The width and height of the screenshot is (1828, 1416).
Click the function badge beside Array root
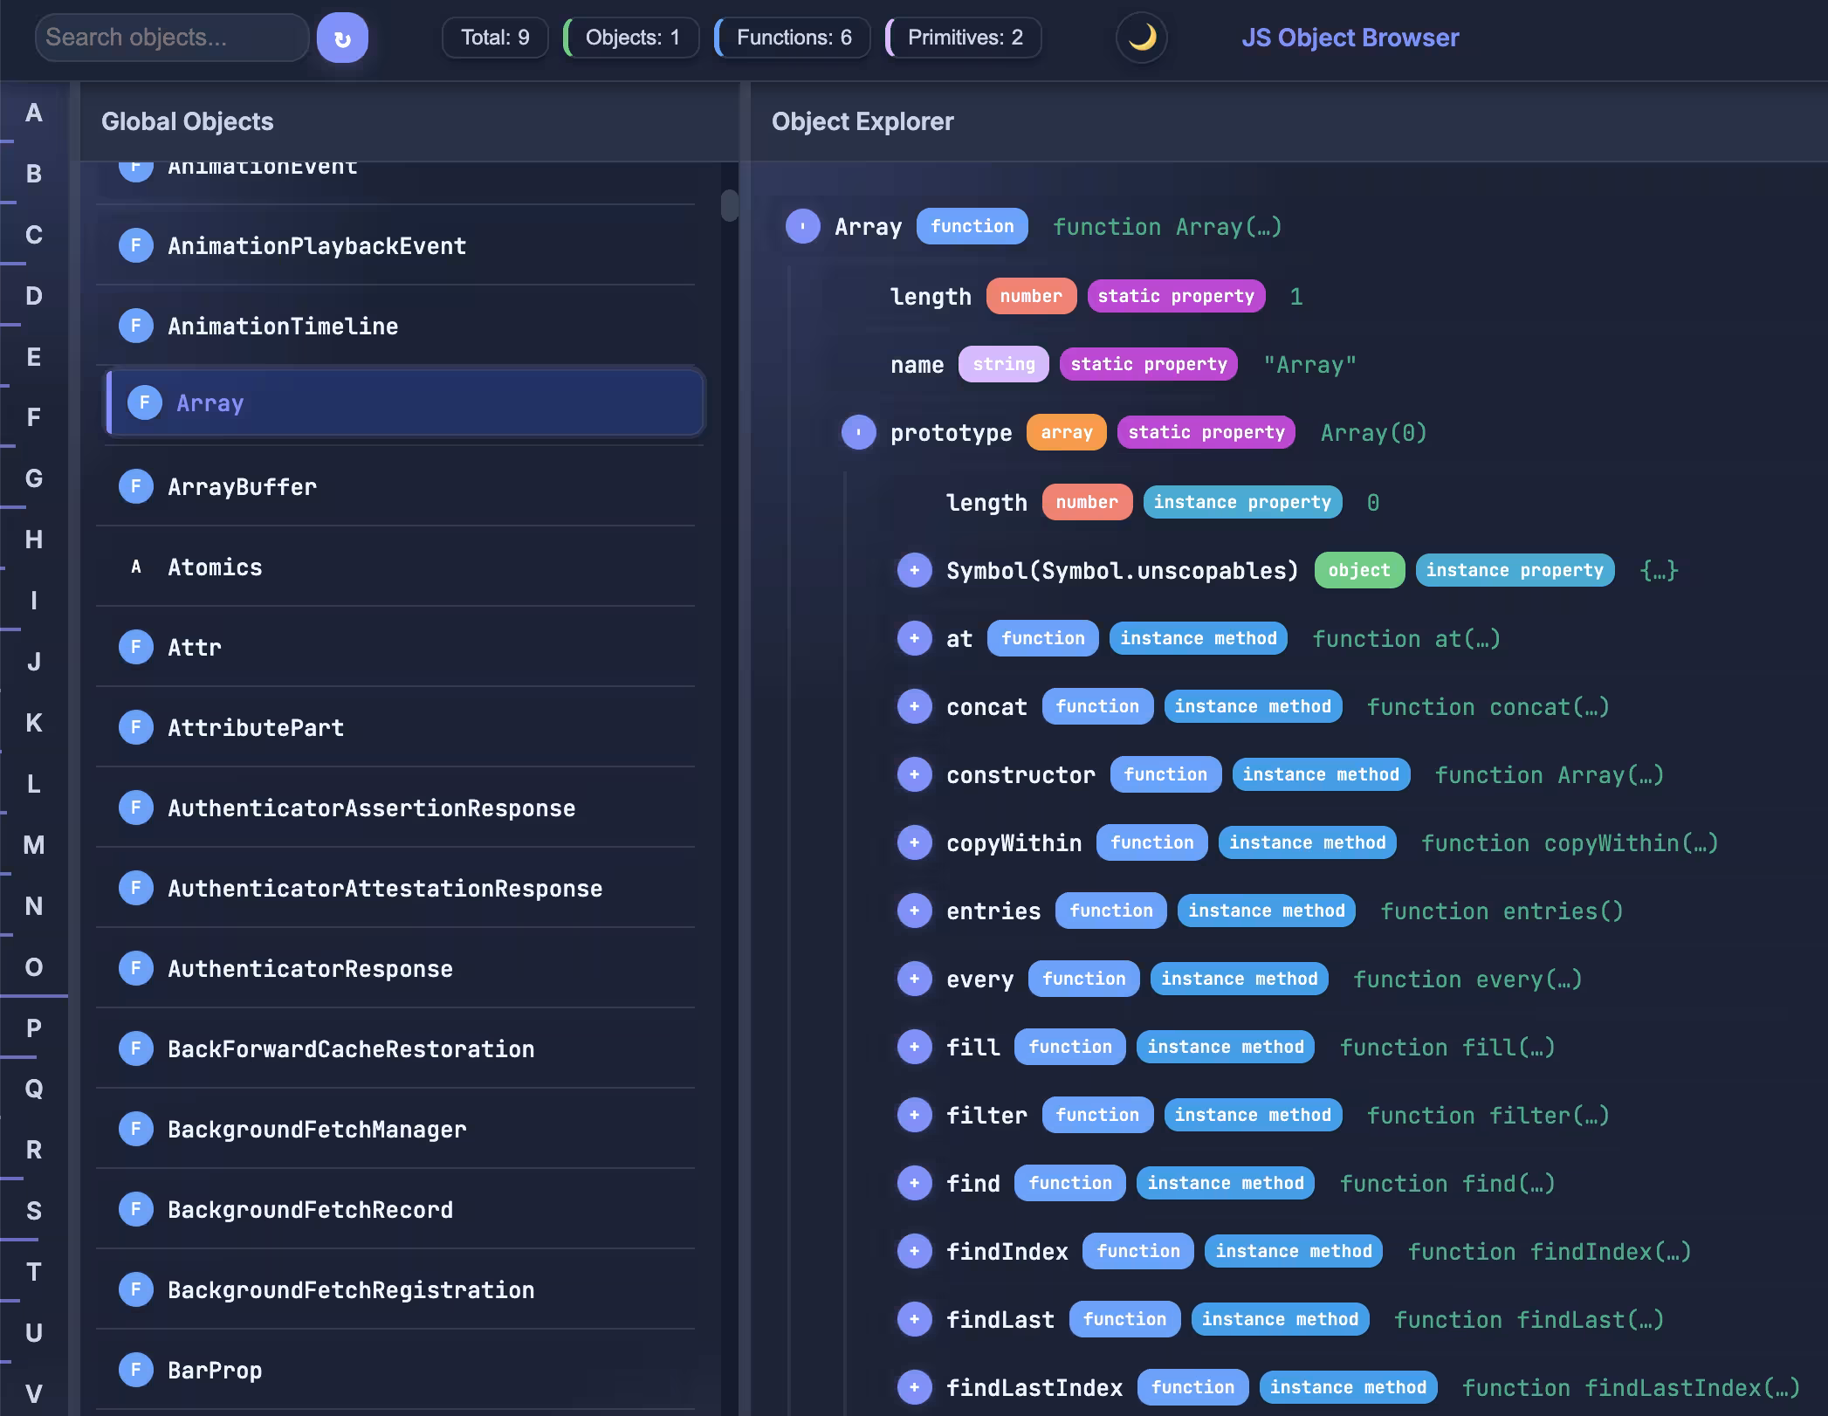972,226
